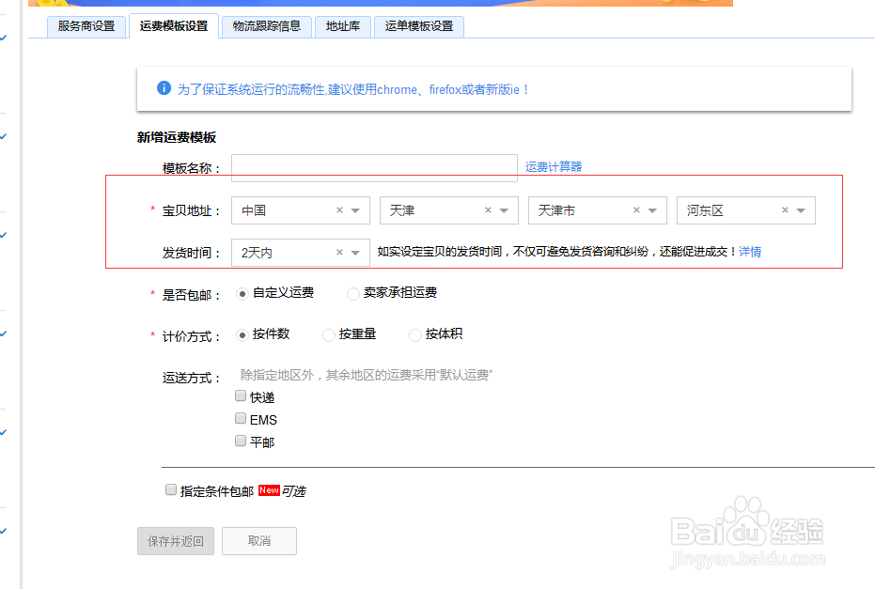
Task: Clear the 2天内 shipping time selection
Action: pyautogui.click(x=339, y=252)
